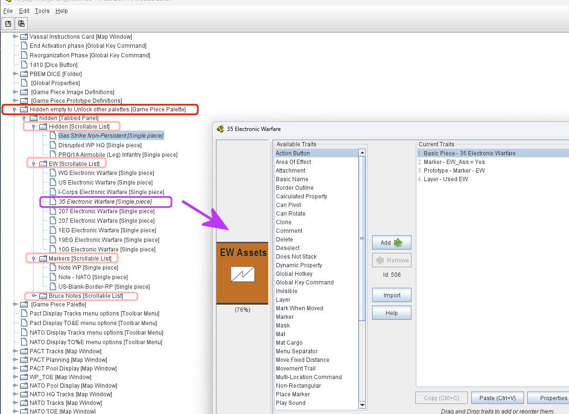569x414 pixels.
Task: Click folder icon of Game Piece Image Definitions
Action: click(24, 92)
